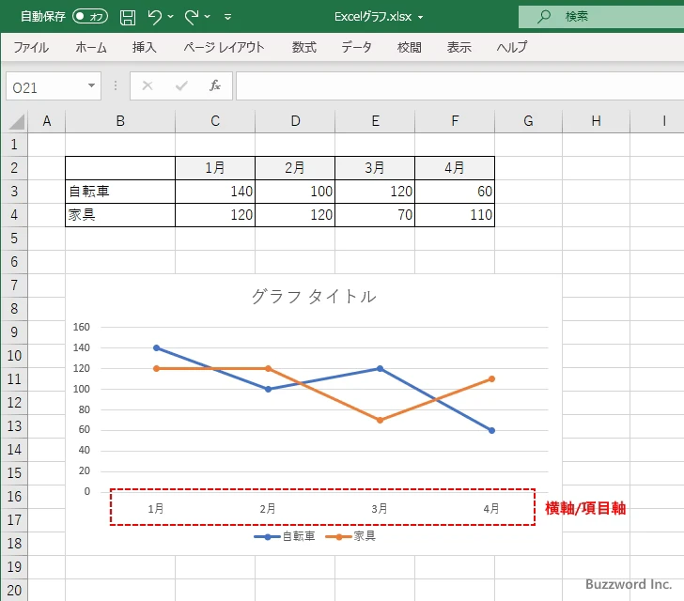Click the blue 1月 data point at 140

157,348
